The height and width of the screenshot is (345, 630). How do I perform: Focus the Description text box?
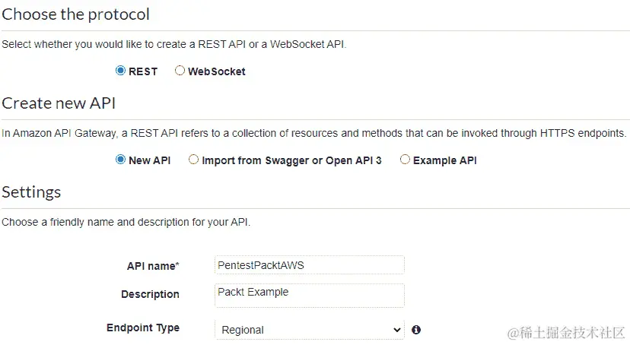click(x=309, y=294)
